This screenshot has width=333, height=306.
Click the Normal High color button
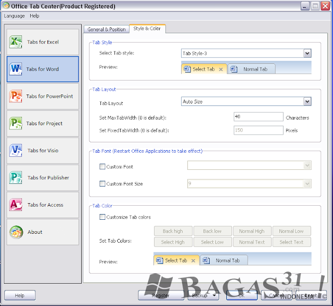click(x=252, y=231)
